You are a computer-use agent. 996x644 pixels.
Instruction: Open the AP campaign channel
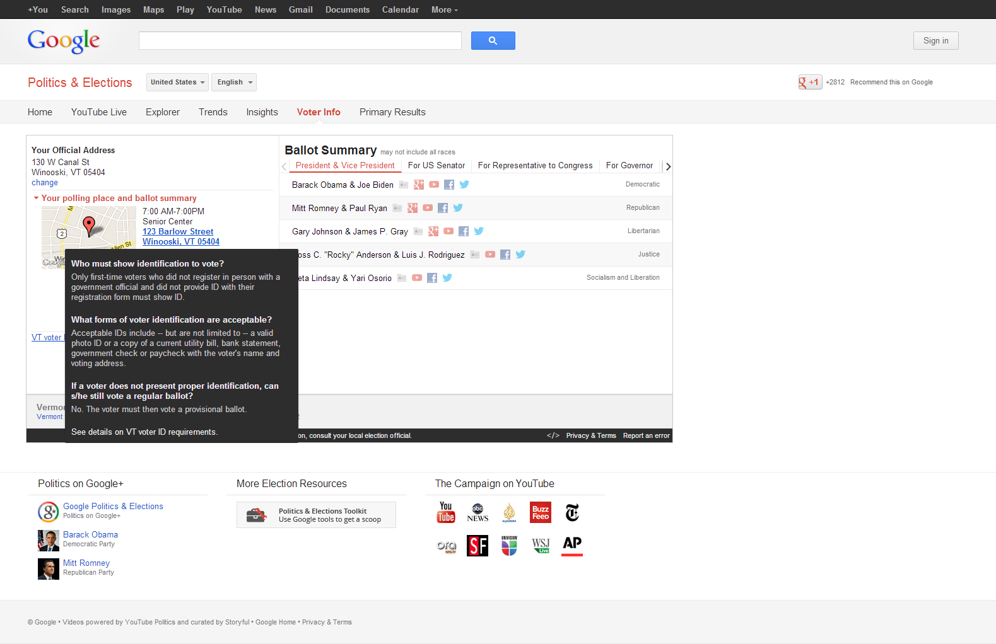coord(572,546)
